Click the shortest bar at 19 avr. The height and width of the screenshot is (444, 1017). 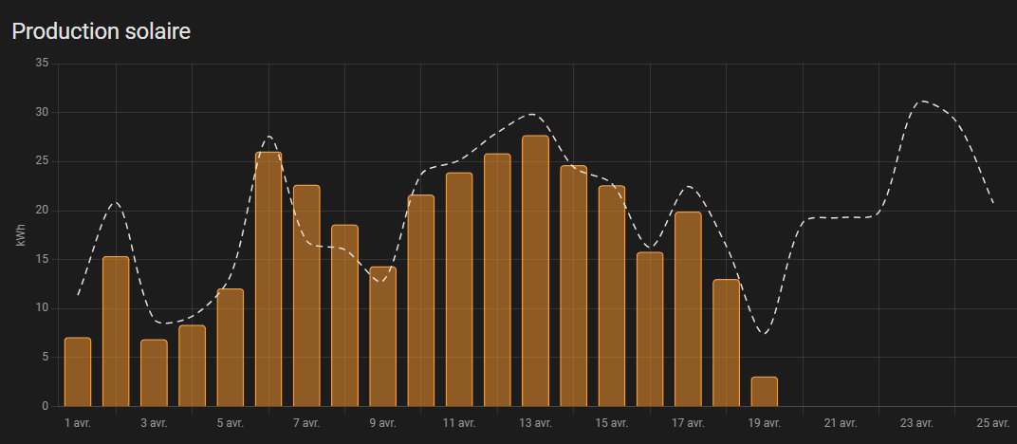pyautogui.click(x=764, y=392)
